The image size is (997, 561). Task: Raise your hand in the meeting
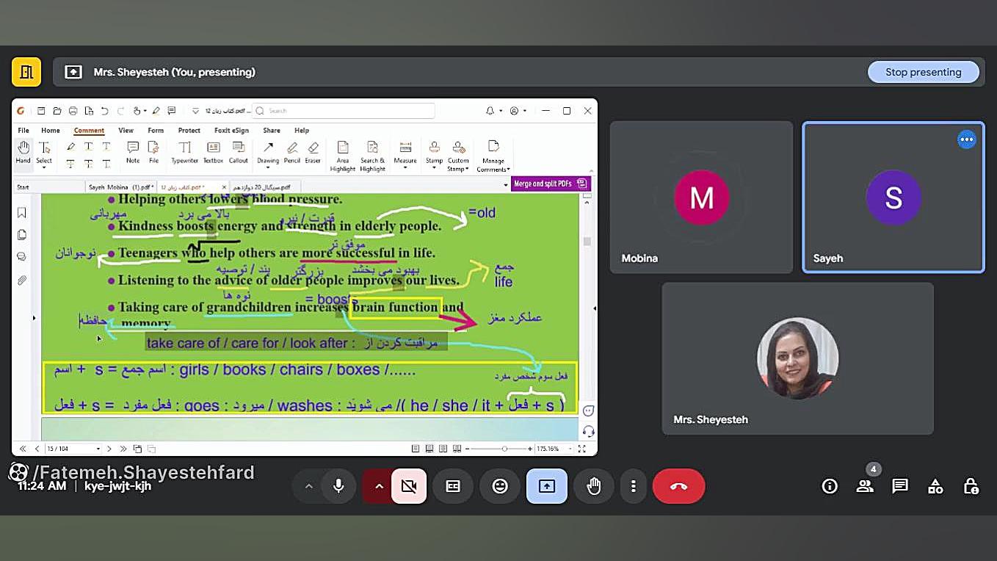point(594,486)
